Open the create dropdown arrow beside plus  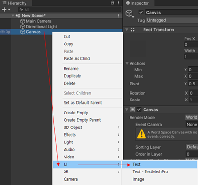9,10
